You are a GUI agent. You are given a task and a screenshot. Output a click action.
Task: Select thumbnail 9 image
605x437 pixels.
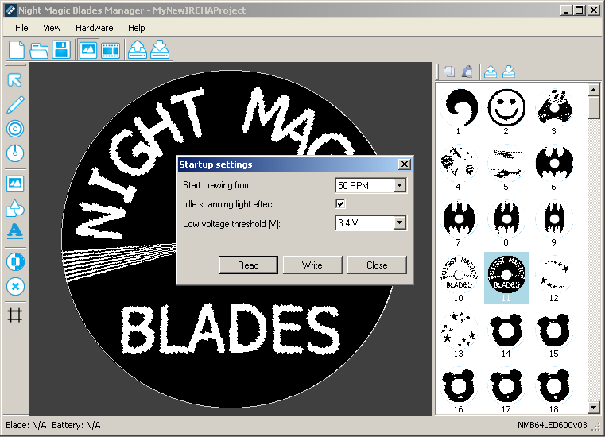(553, 222)
